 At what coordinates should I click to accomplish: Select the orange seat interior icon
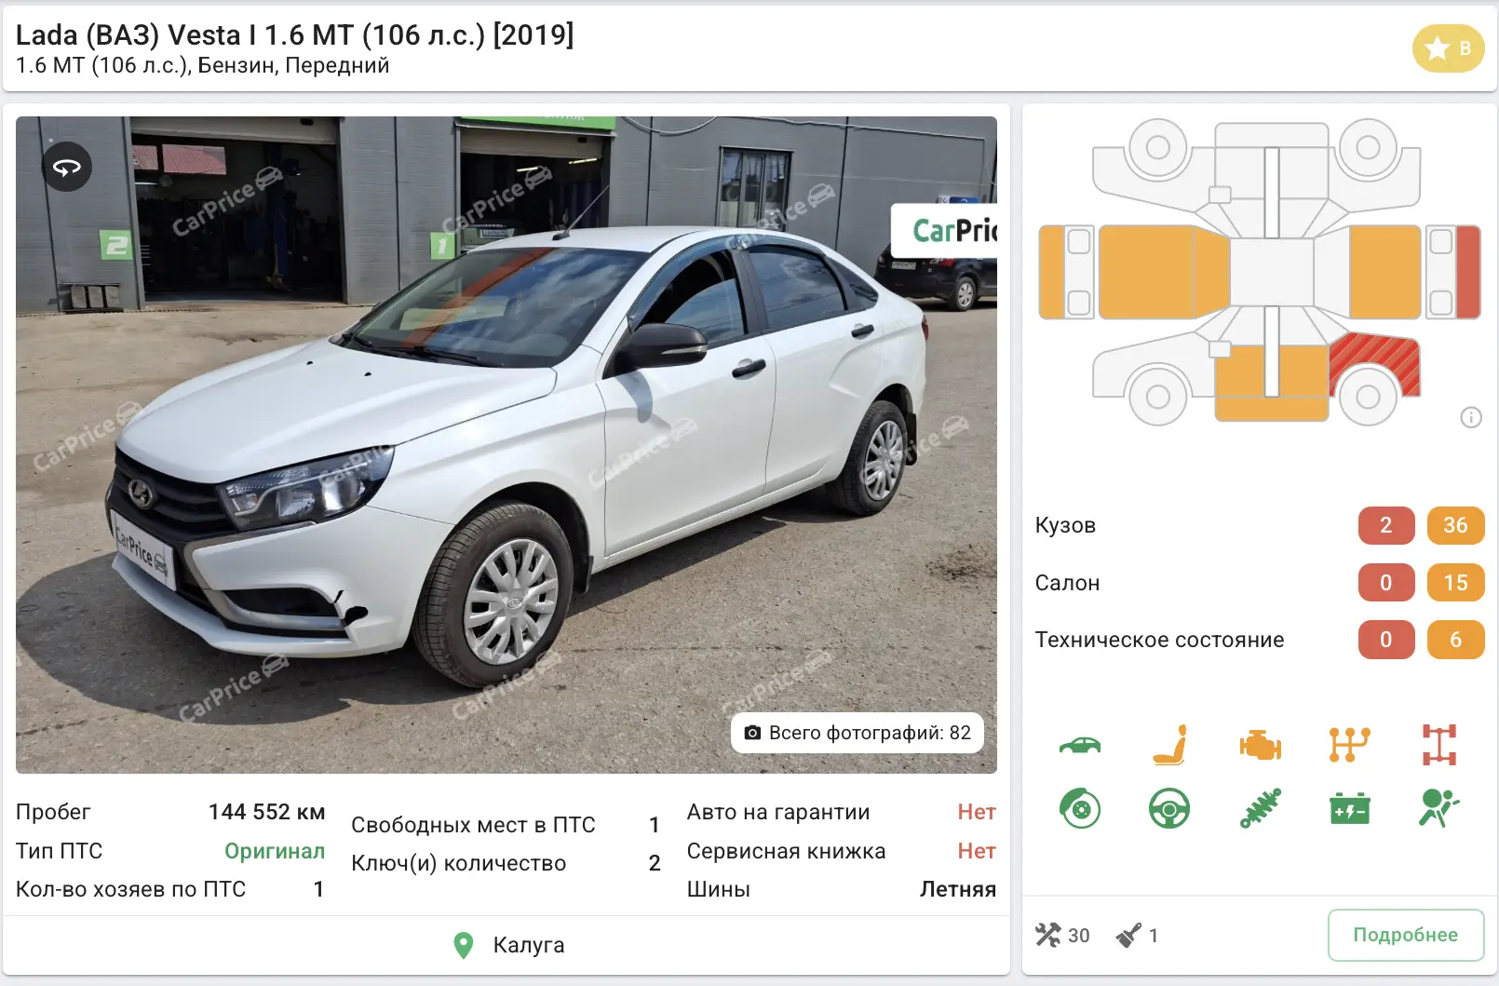tap(1170, 745)
